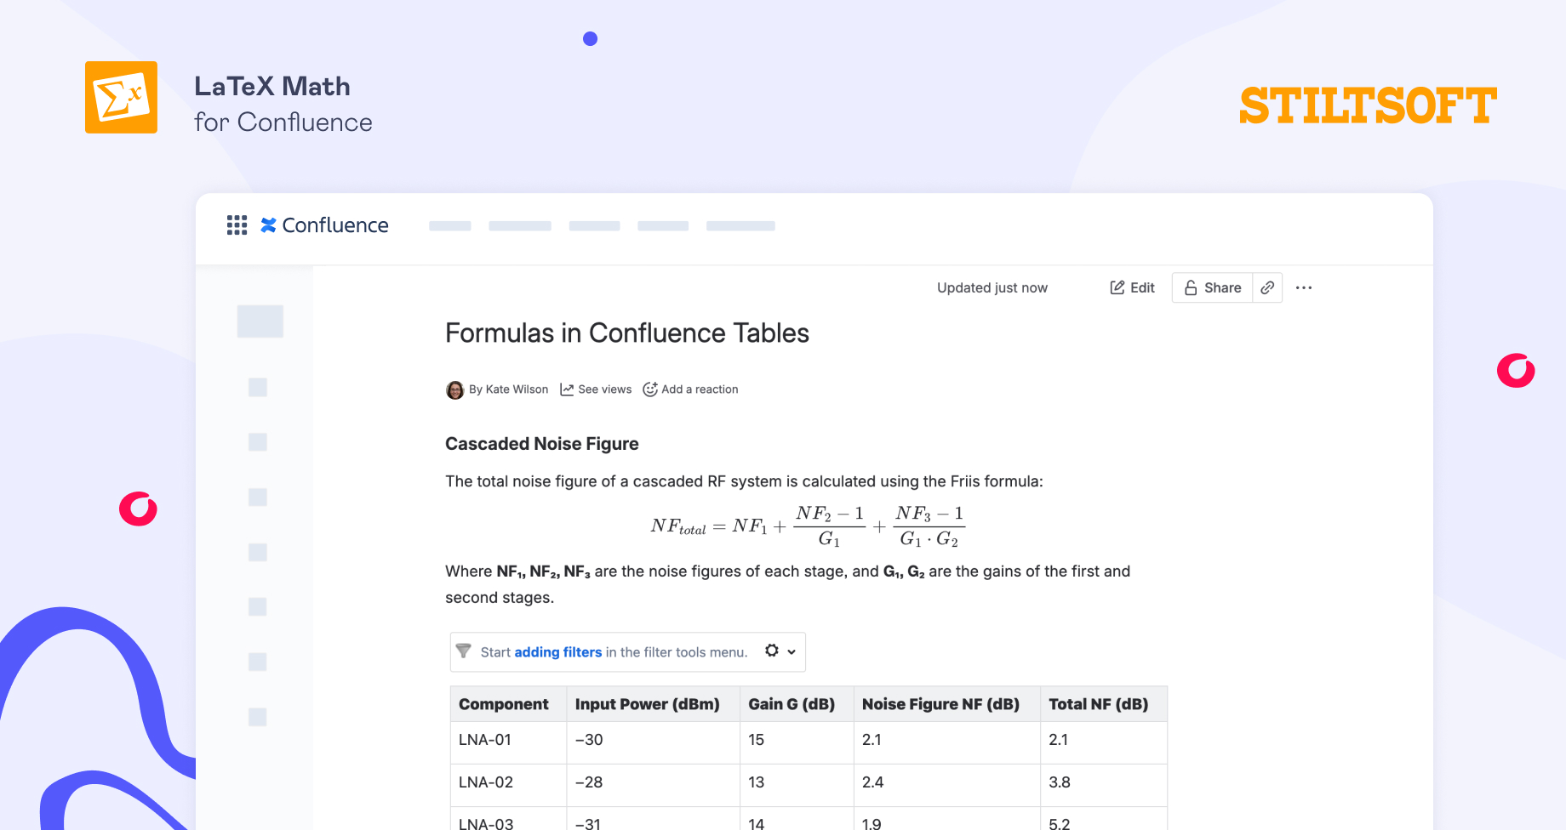Click the adding filters link
Image resolution: width=1566 pixels, height=830 pixels.
click(558, 652)
